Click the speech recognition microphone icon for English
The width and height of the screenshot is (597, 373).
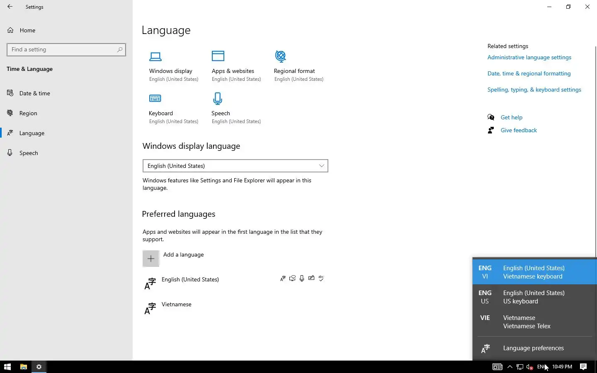click(x=302, y=279)
